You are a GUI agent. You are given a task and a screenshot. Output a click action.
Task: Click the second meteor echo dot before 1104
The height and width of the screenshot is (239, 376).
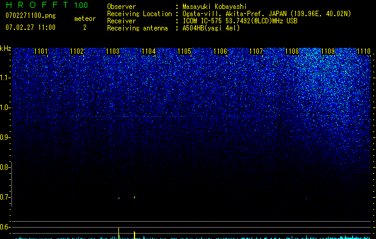(x=134, y=198)
